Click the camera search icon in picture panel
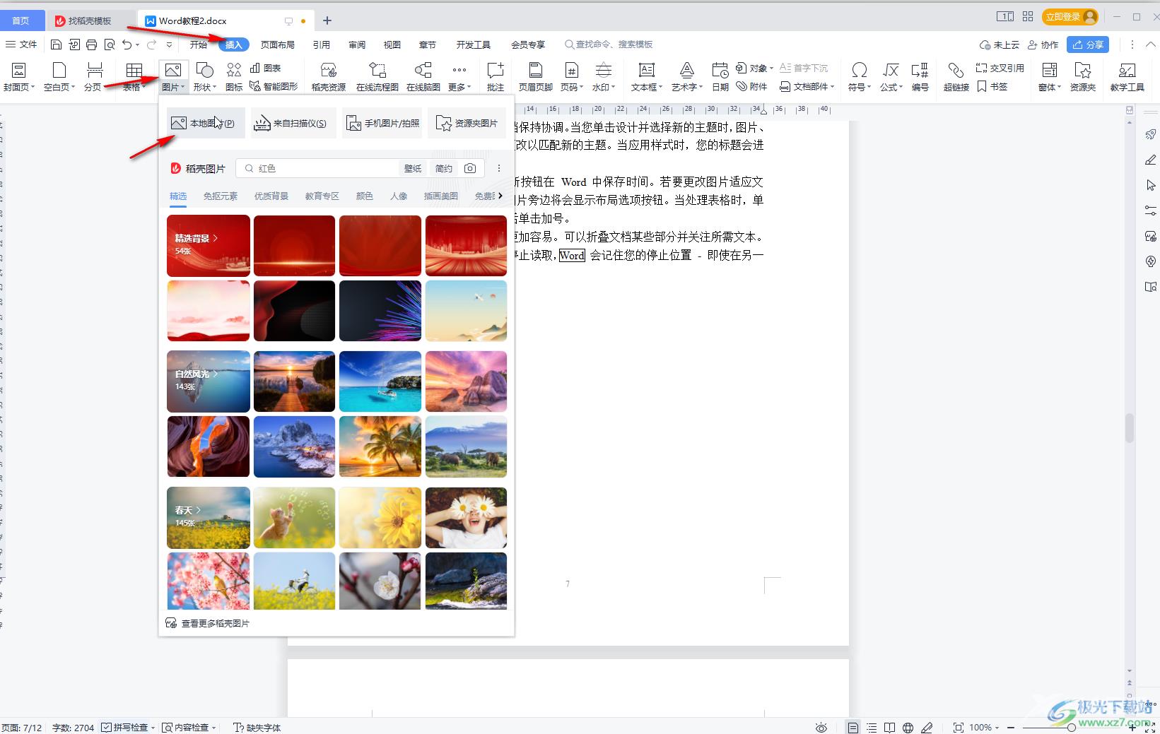The height and width of the screenshot is (734, 1160). click(x=470, y=168)
